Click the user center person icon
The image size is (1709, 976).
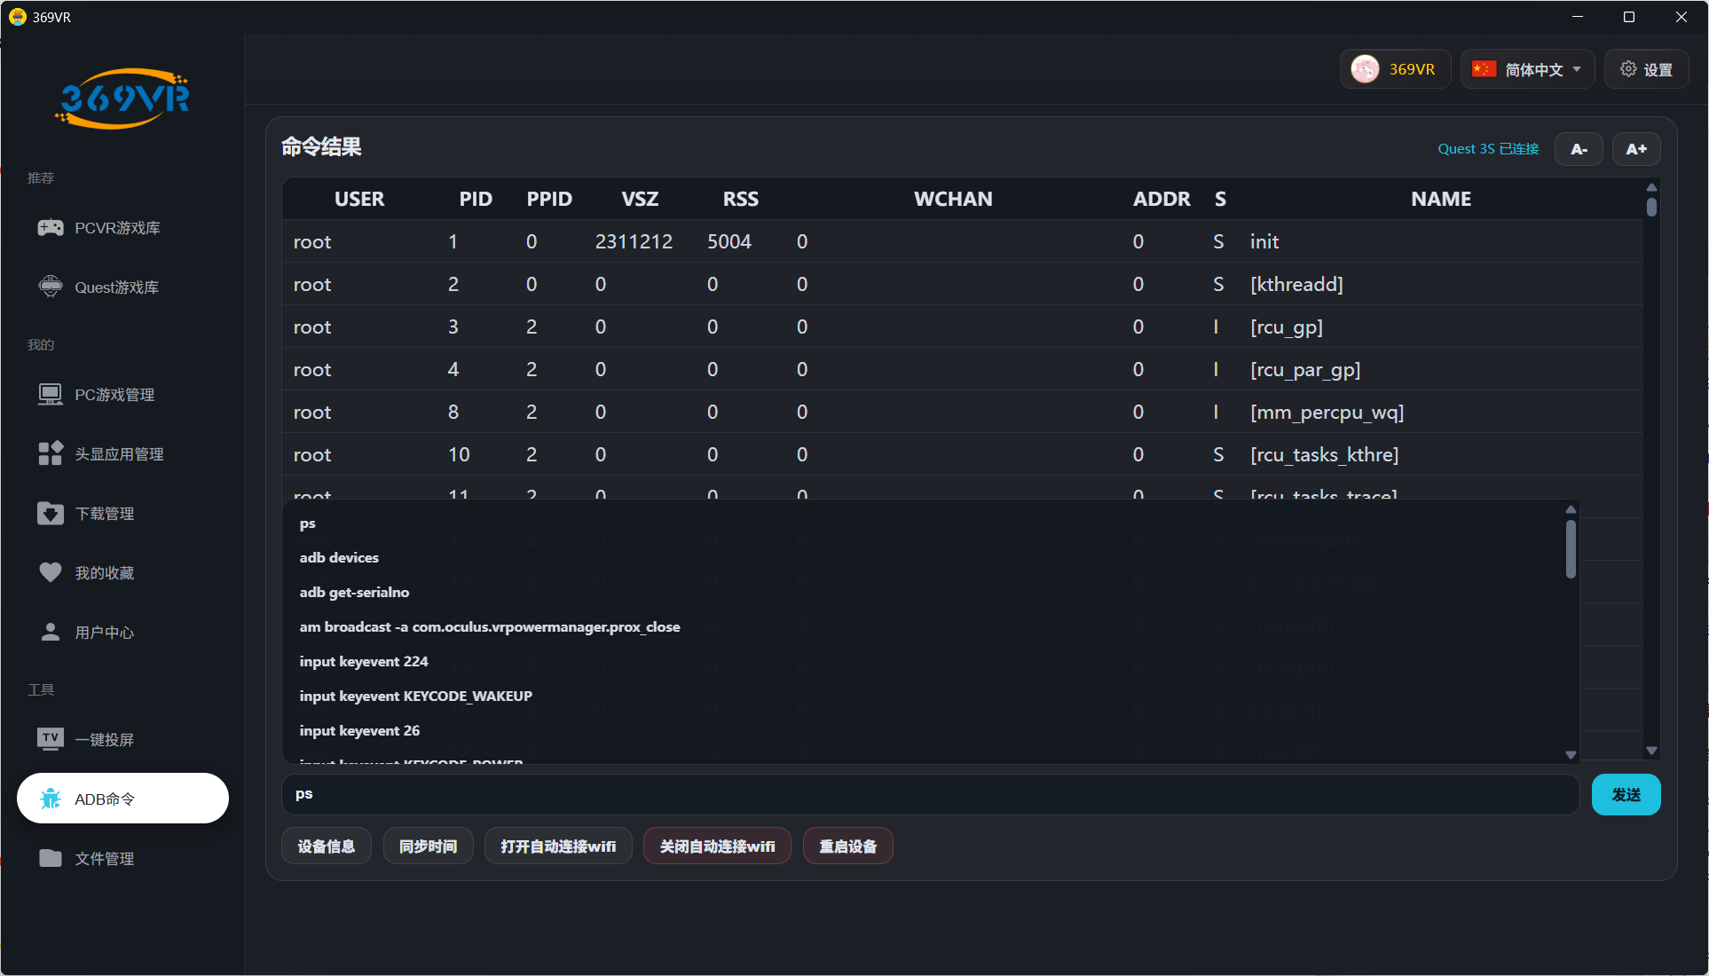(x=51, y=632)
